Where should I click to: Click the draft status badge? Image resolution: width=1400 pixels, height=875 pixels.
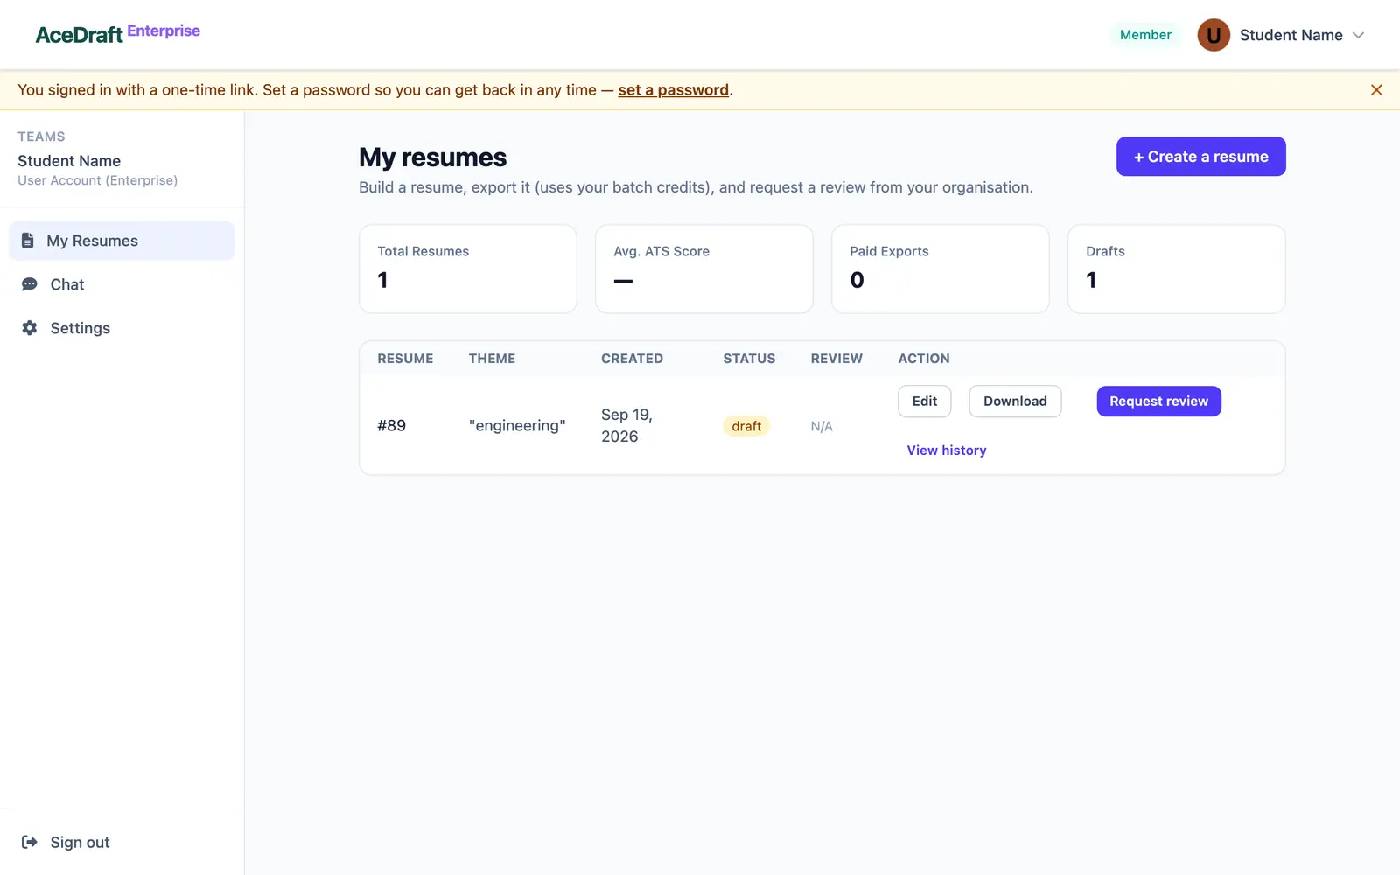(x=746, y=426)
